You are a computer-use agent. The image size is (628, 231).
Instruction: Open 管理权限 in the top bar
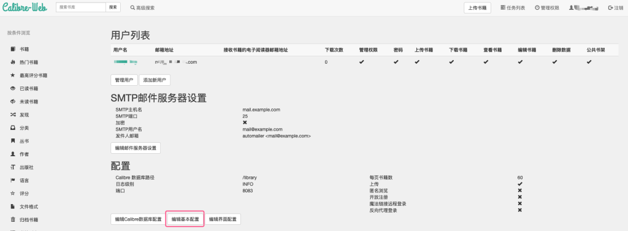tap(547, 7)
